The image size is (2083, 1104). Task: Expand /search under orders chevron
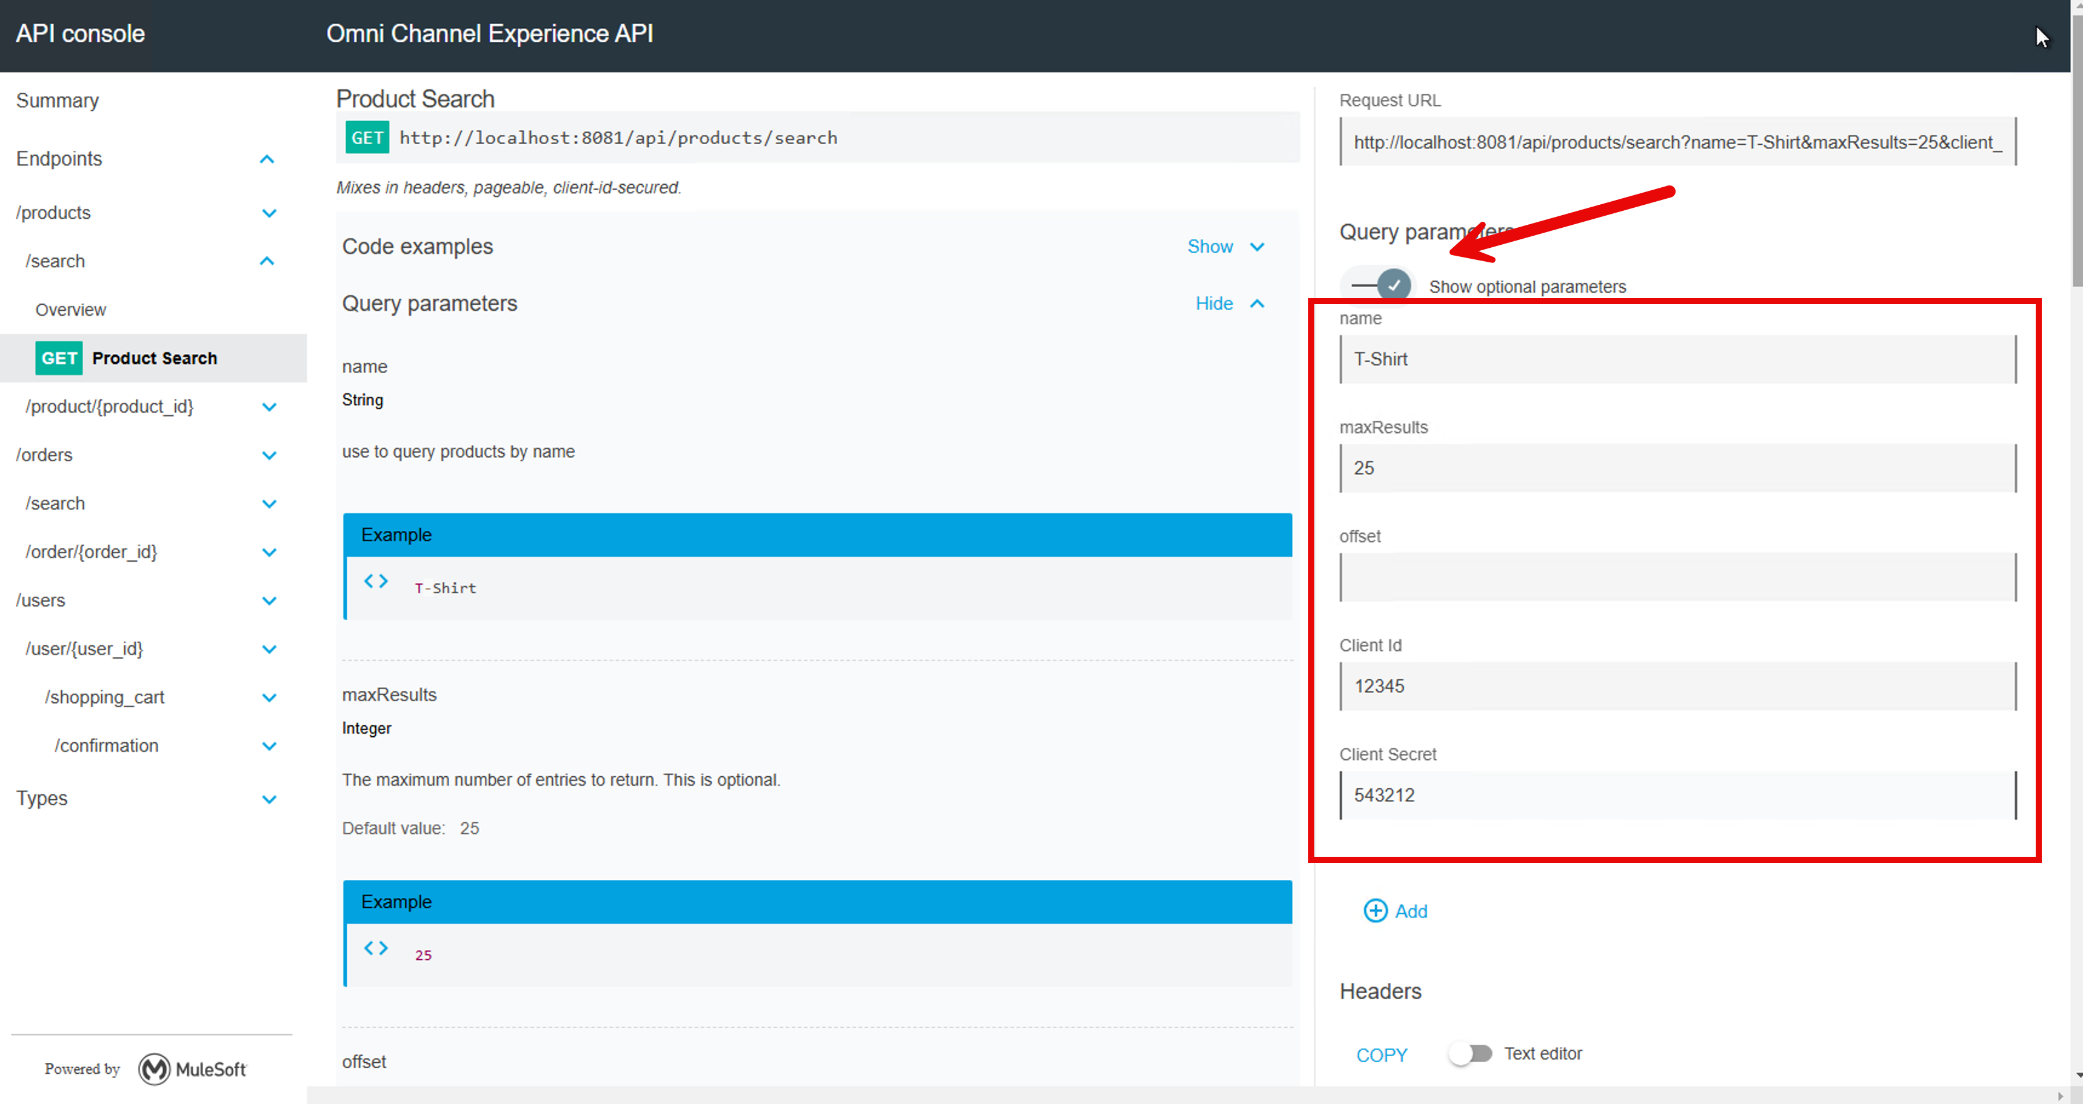coord(269,504)
